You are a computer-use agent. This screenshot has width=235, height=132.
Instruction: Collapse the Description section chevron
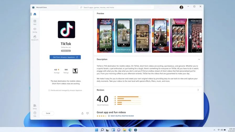pyautogui.click(x=199, y=59)
